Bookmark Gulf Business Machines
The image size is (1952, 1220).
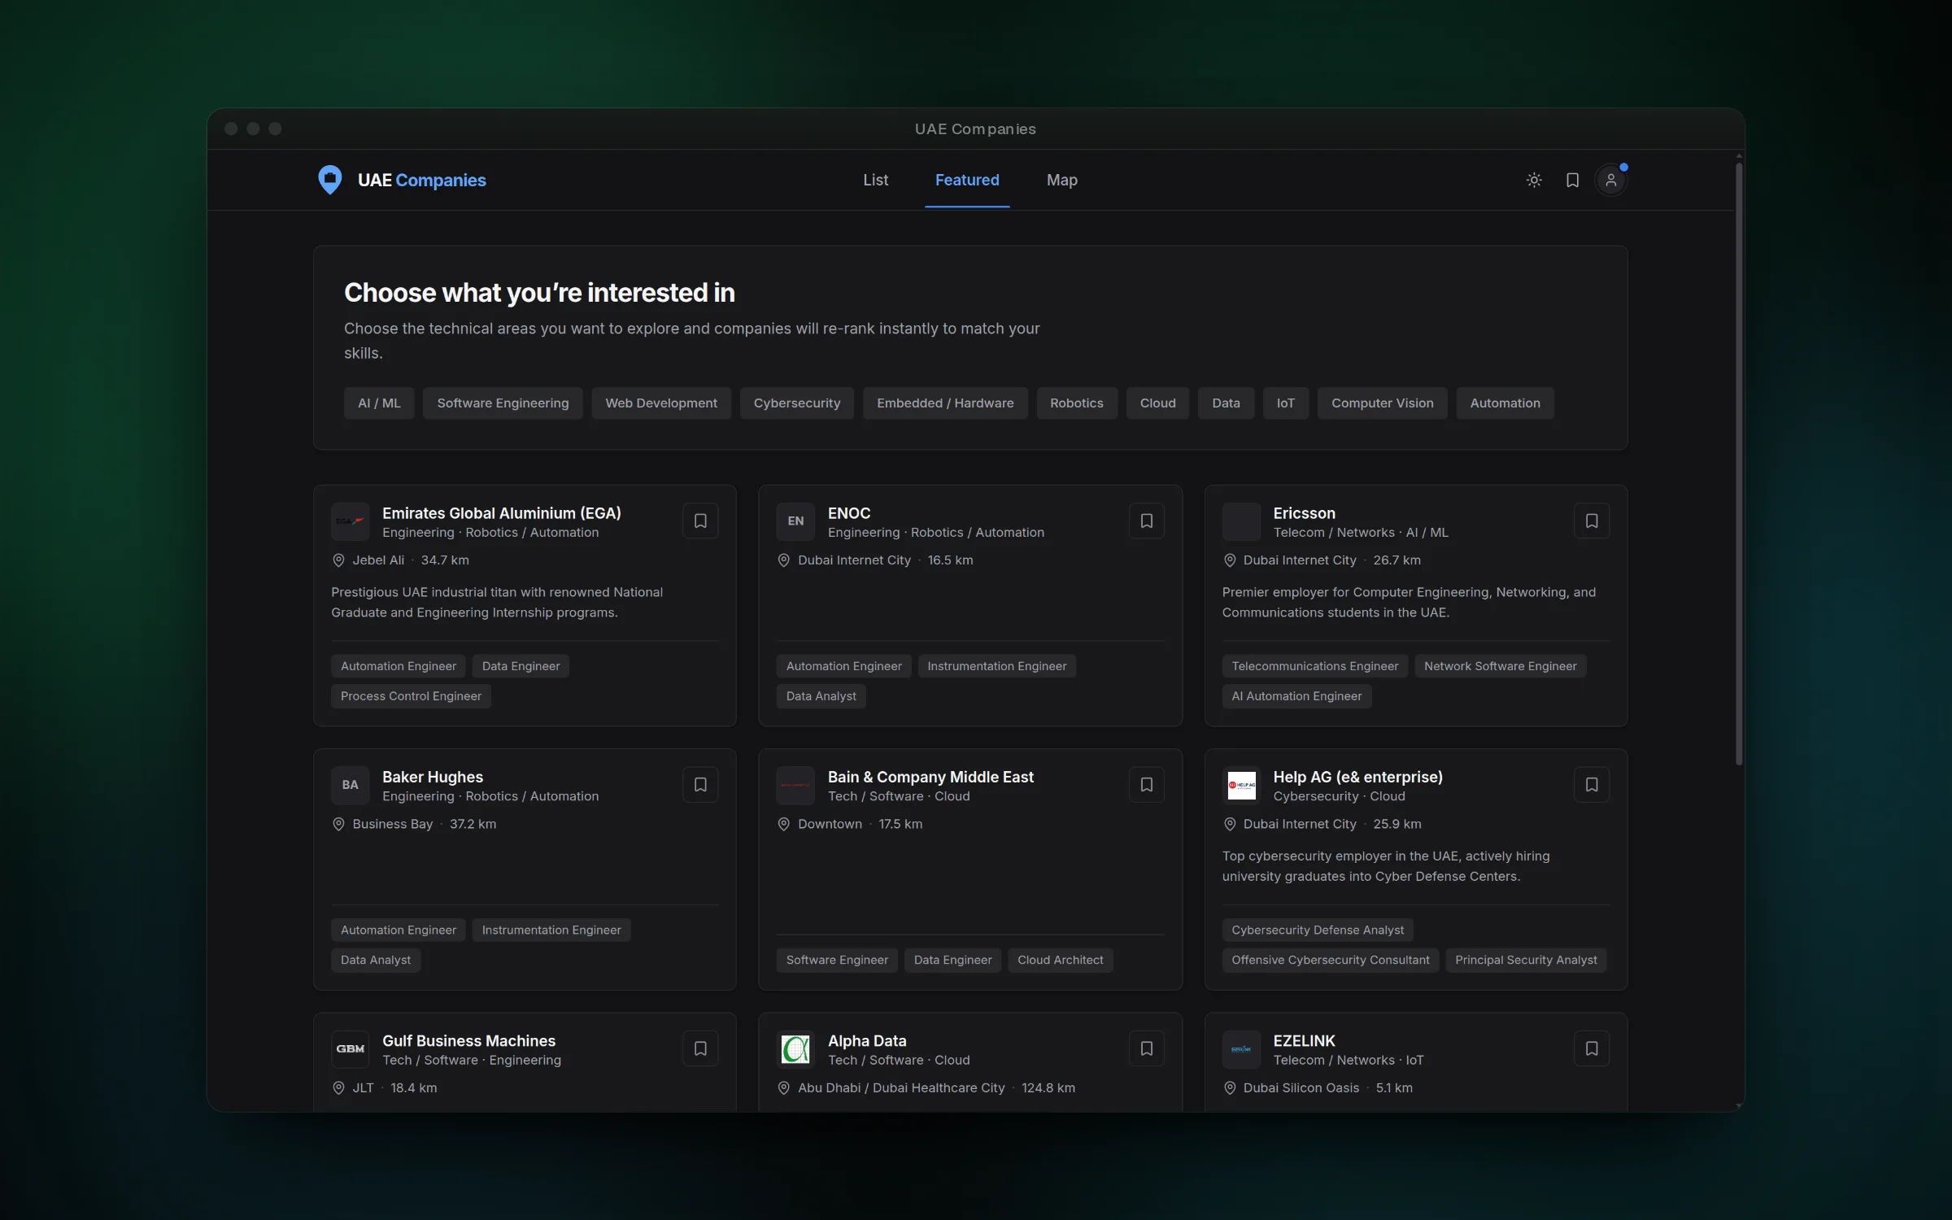click(700, 1048)
